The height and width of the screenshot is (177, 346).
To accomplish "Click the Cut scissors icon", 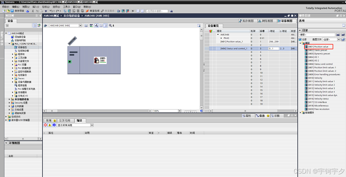I will click(33, 11).
